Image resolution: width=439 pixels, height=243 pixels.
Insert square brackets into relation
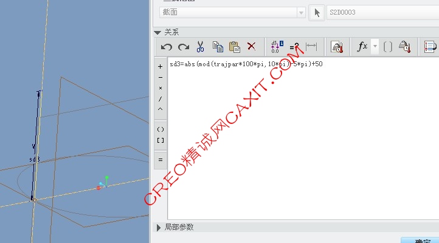click(x=161, y=140)
